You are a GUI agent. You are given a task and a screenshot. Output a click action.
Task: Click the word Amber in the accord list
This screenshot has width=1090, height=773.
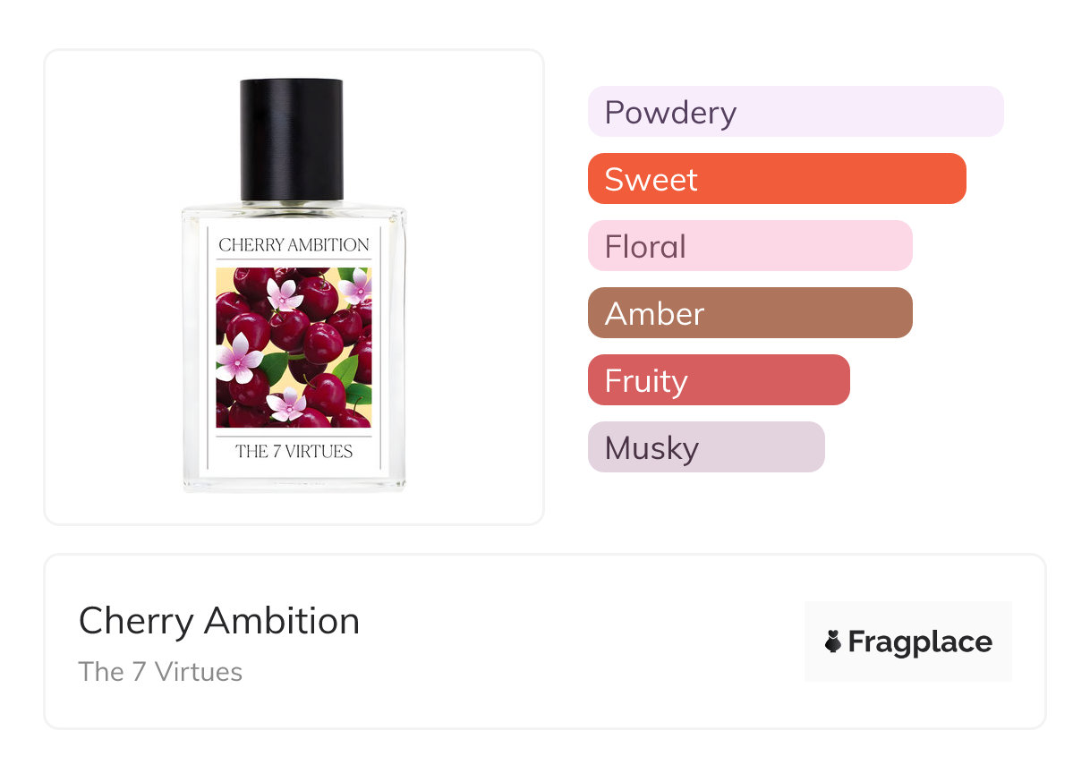tap(654, 314)
